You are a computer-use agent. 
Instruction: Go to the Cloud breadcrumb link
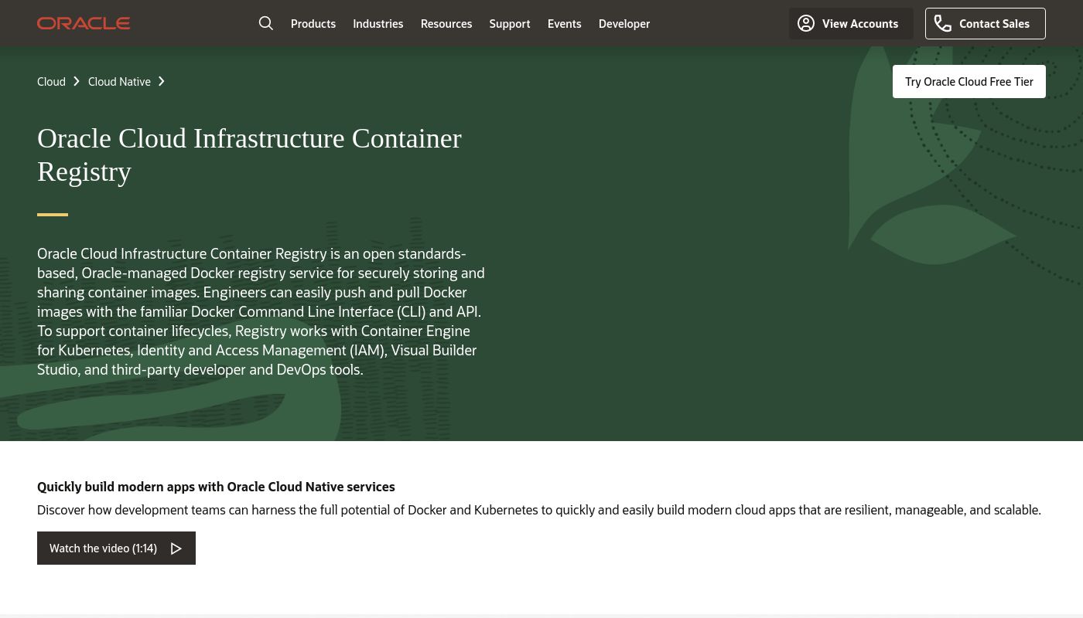point(51,81)
